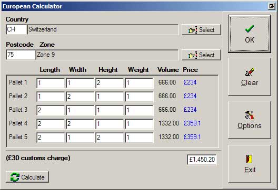This screenshot has width=278, height=190.
Task: Click the Zone 9 field
Action: coord(107,55)
